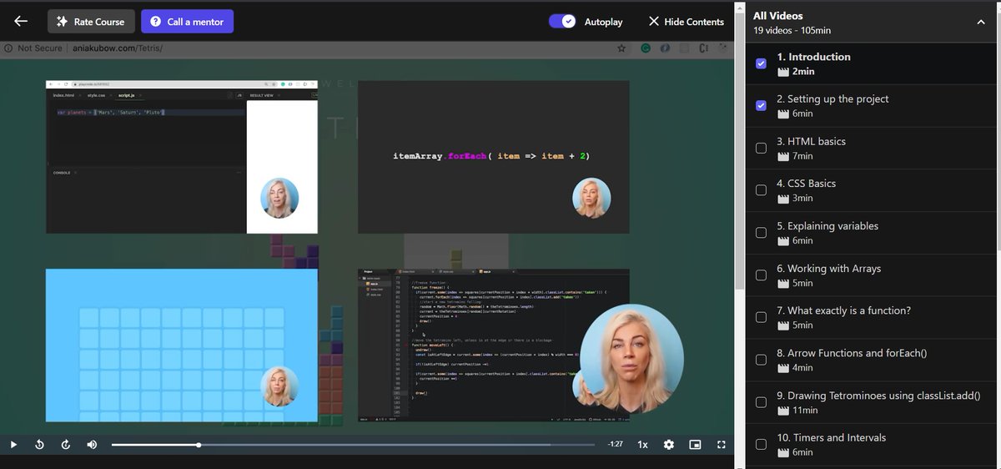Click the remaining time -1:27 display
1001x469 pixels.
point(616,445)
